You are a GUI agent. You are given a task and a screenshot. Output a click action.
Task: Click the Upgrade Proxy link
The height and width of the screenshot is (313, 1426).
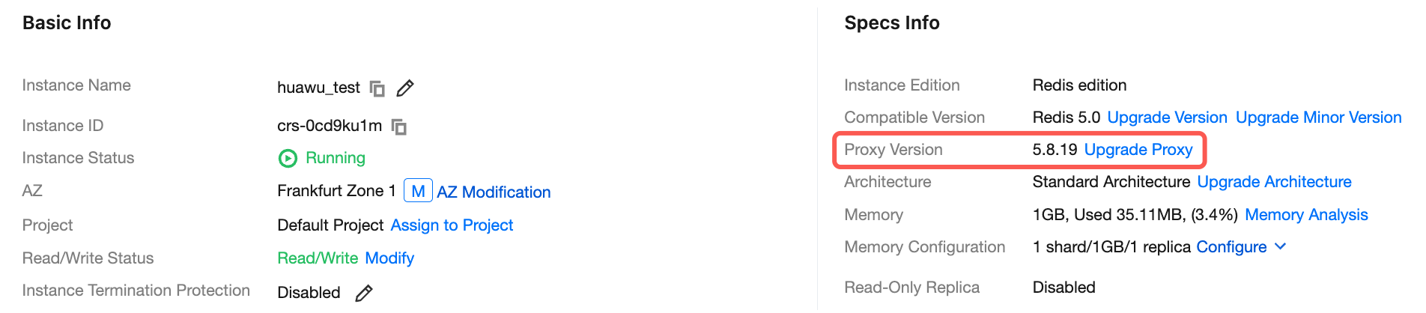[x=1138, y=150]
